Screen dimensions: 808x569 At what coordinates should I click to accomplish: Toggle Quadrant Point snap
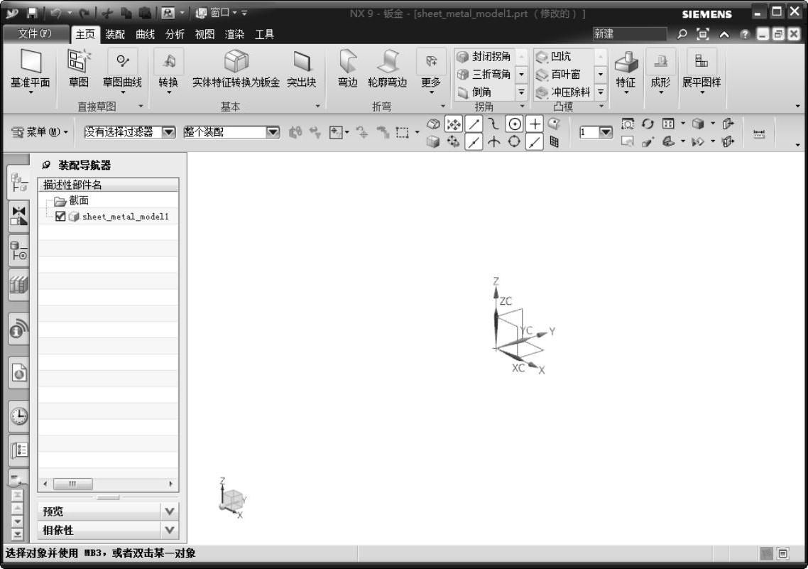(x=514, y=142)
